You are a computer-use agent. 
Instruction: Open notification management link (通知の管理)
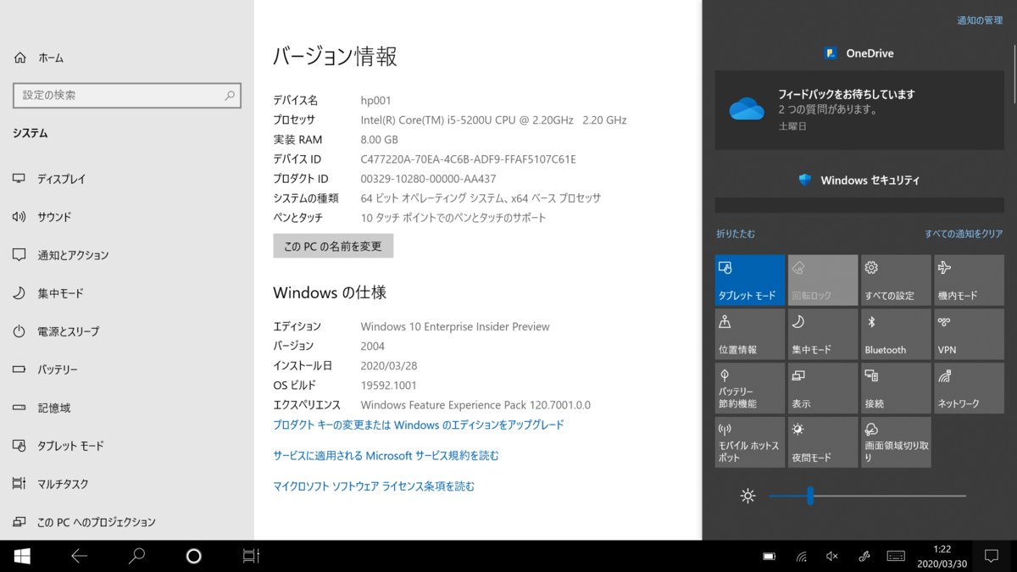pyautogui.click(x=980, y=20)
